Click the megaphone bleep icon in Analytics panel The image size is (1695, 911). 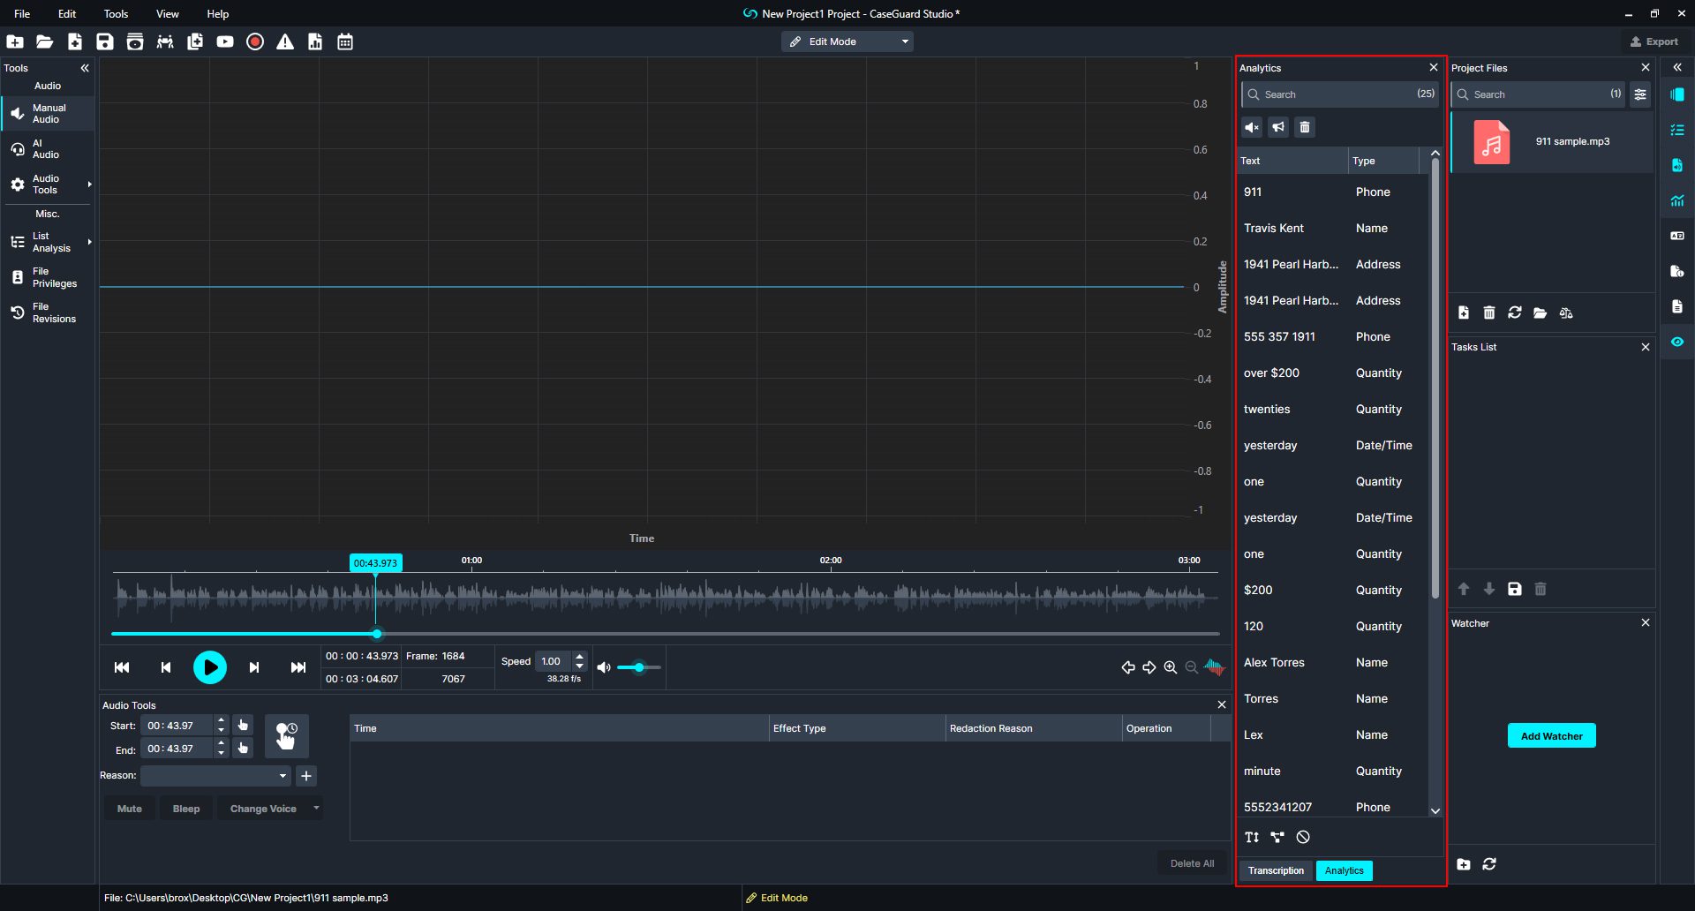coord(1278,127)
